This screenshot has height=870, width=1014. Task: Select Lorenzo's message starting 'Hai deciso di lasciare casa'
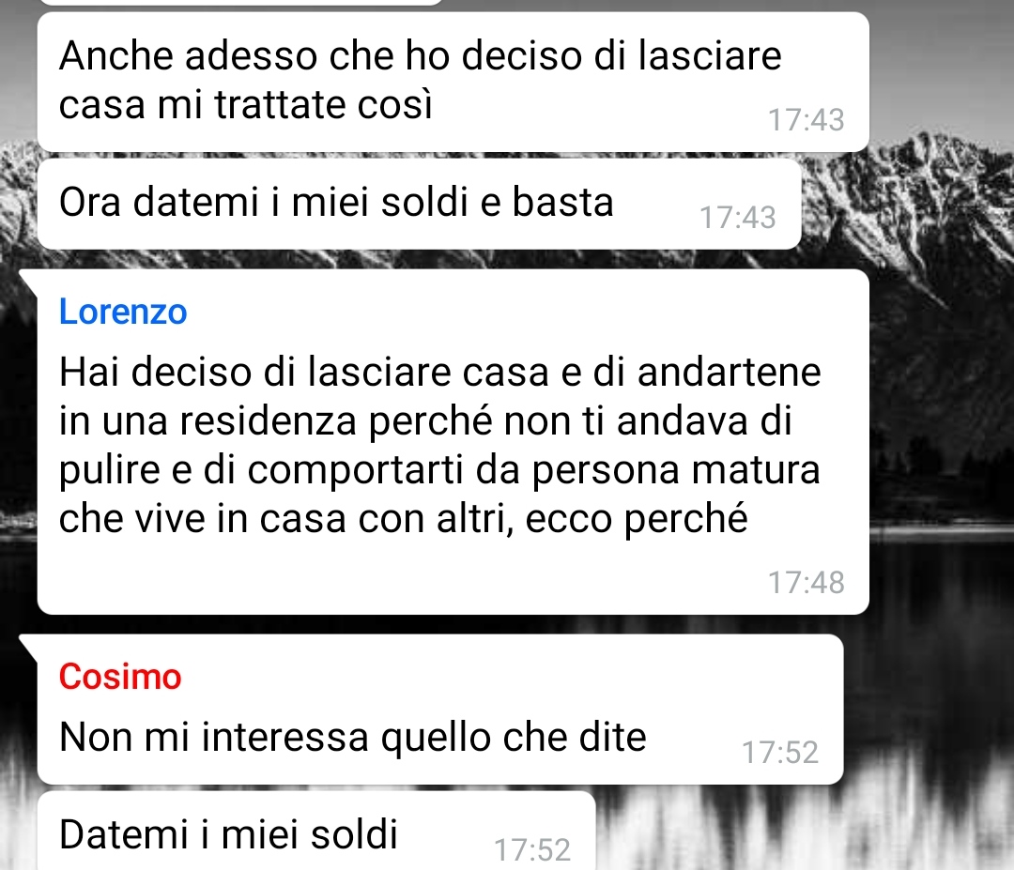[453, 442]
